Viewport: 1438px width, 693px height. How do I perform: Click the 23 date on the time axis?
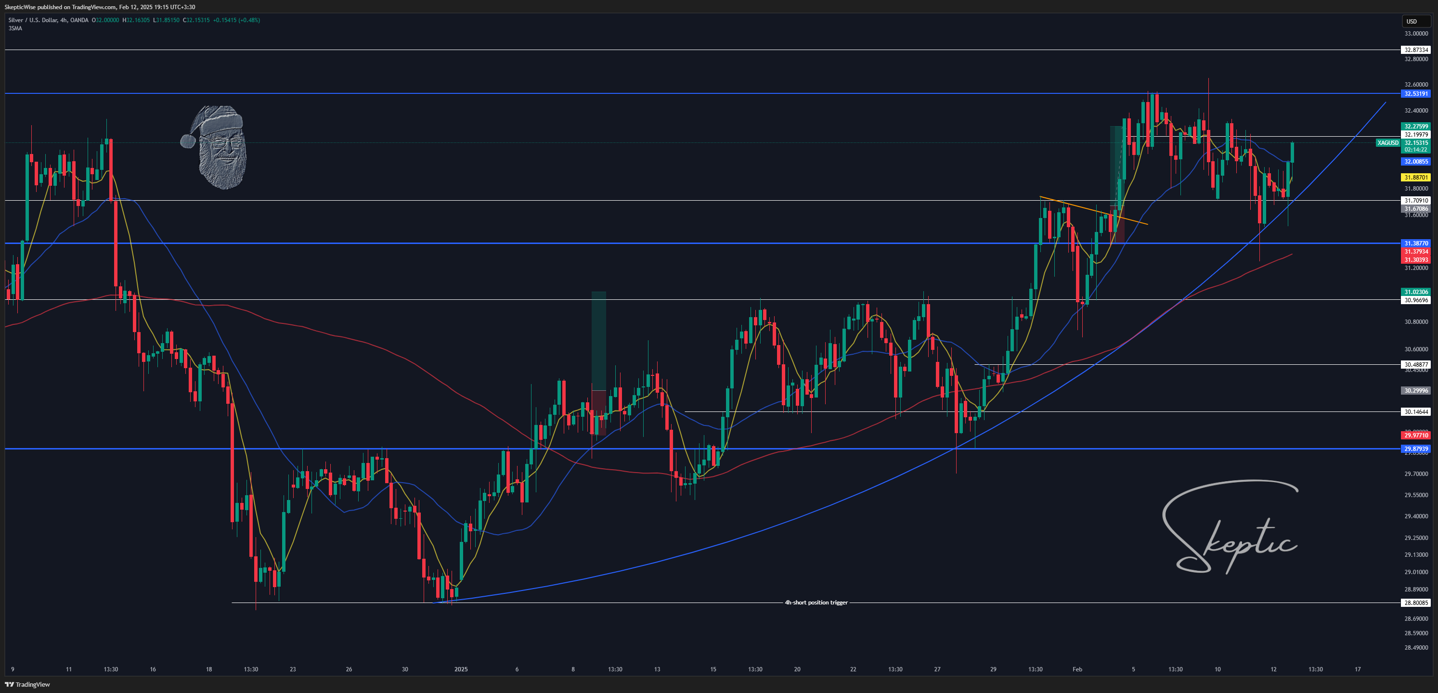(293, 669)
